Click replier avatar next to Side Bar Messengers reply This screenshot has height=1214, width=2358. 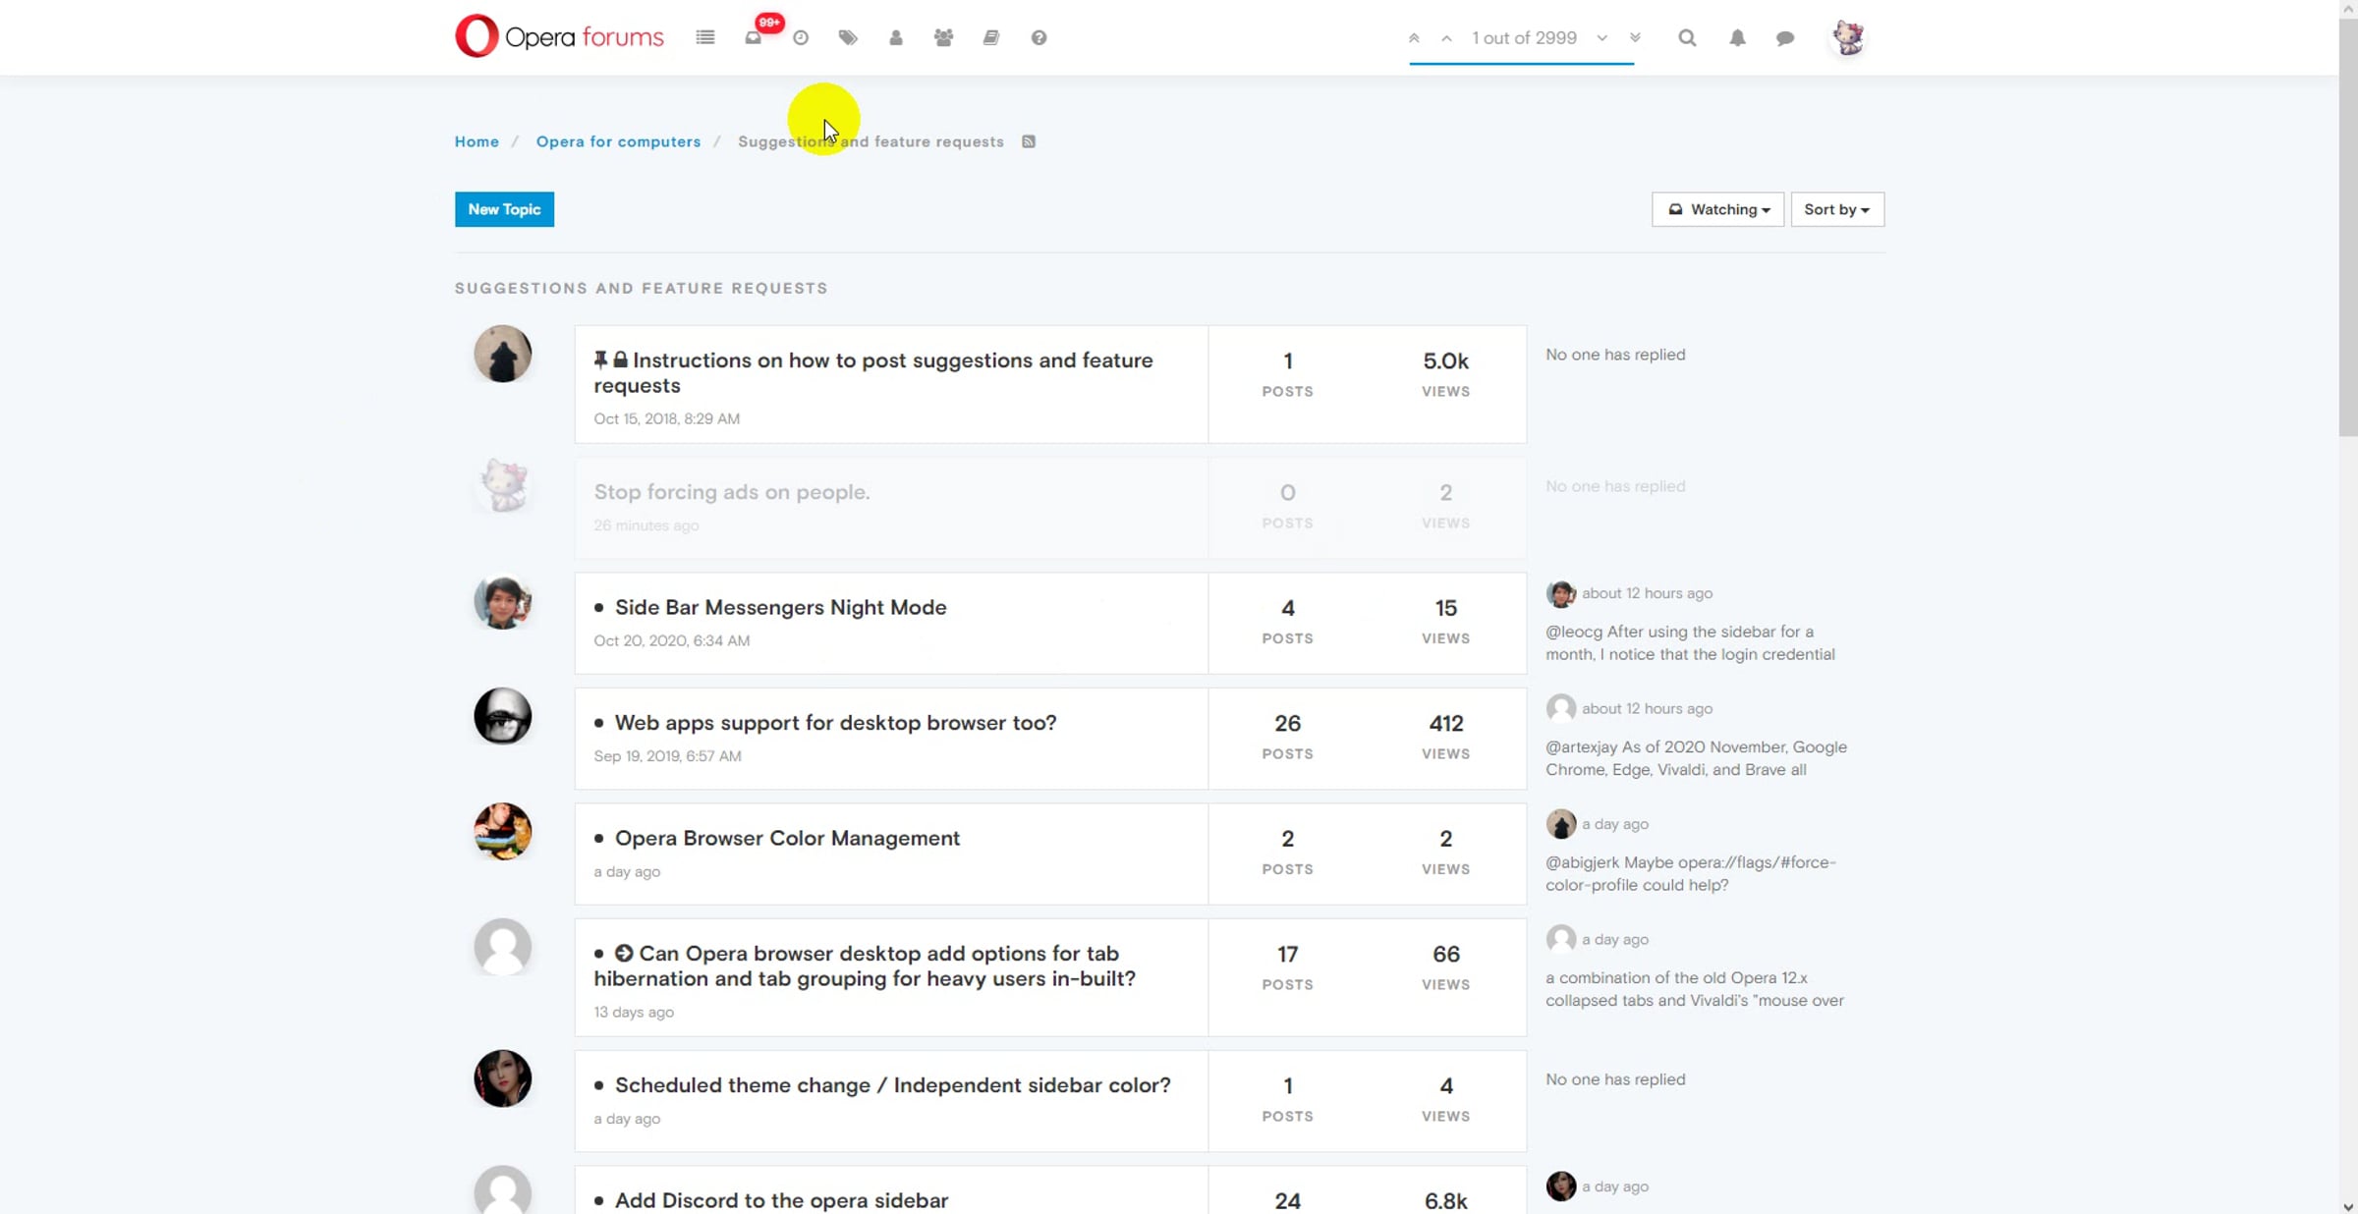coord(1560,593)
